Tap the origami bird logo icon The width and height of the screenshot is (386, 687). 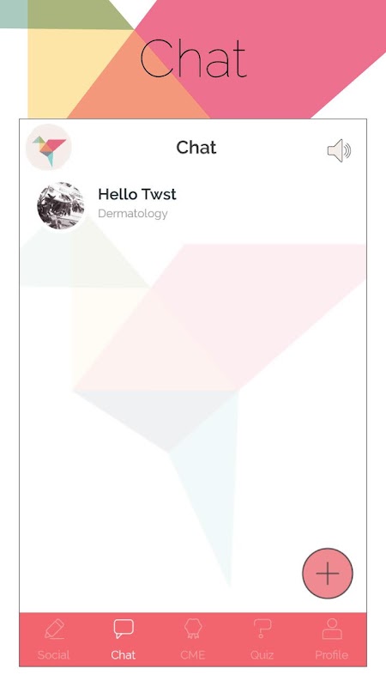[49, 147]
